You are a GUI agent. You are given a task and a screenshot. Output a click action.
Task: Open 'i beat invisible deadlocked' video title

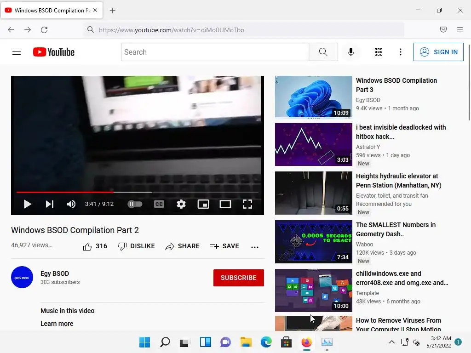point(401,132)
